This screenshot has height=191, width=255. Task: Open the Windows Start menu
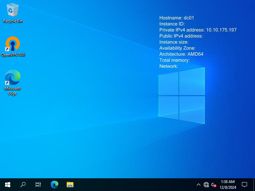8,185
